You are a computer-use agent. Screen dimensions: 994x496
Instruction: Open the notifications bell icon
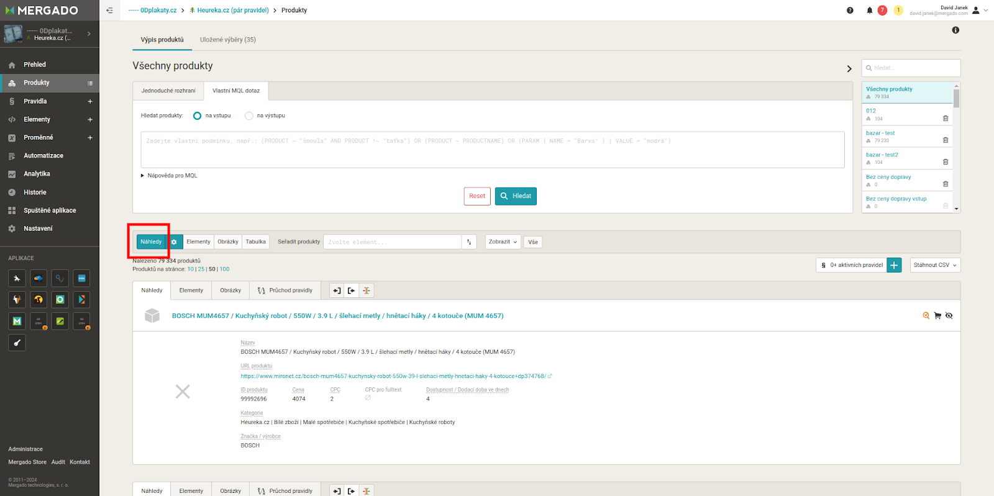tap(869, 10)
